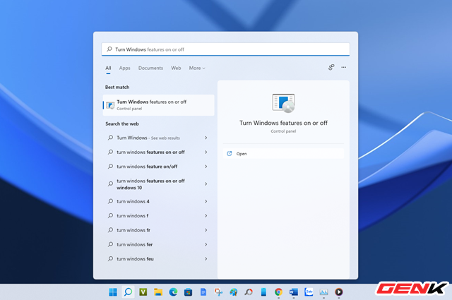
Task: Select suggestion turn windows feu
Action: pyautogui.click(x=157, y=259)
